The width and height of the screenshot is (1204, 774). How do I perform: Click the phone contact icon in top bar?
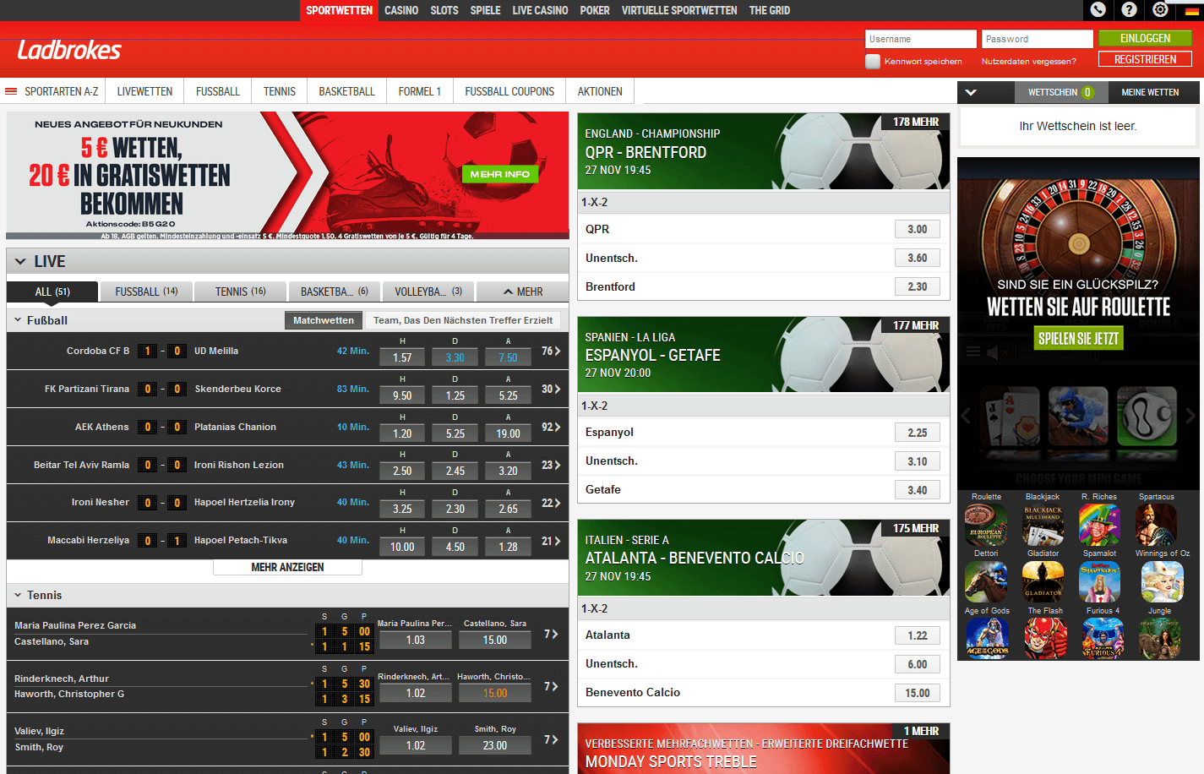[x=1098, y=10]
